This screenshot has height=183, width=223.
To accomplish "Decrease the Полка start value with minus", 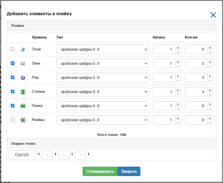I will coord(178,108).
